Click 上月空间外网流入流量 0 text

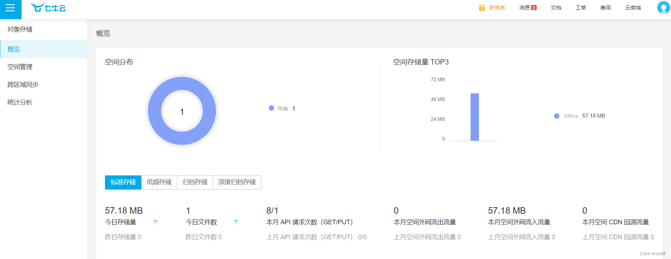[x=522, y=237]
